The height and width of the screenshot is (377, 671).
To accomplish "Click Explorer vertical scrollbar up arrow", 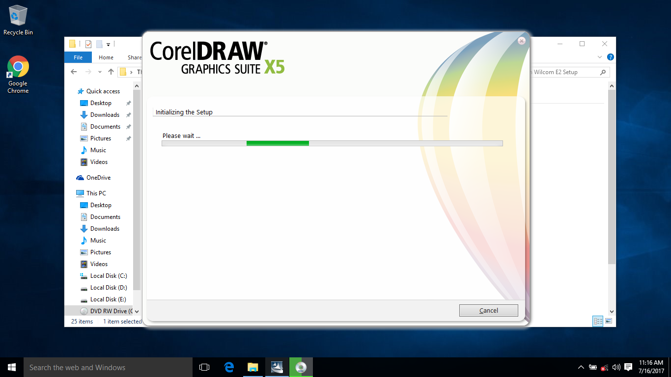I will click(x=612, y=86).
